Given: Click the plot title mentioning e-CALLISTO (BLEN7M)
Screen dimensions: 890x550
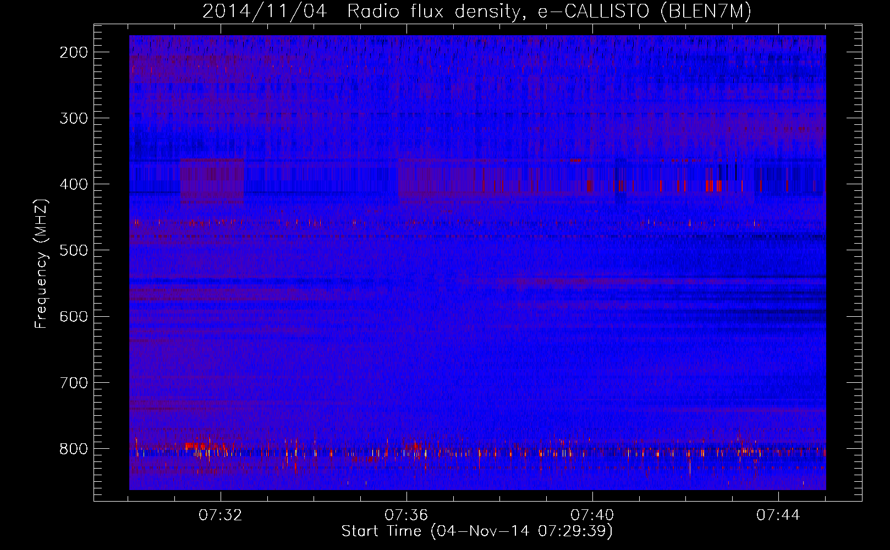Looking at the screenshot, I should (x=477, y=12).
